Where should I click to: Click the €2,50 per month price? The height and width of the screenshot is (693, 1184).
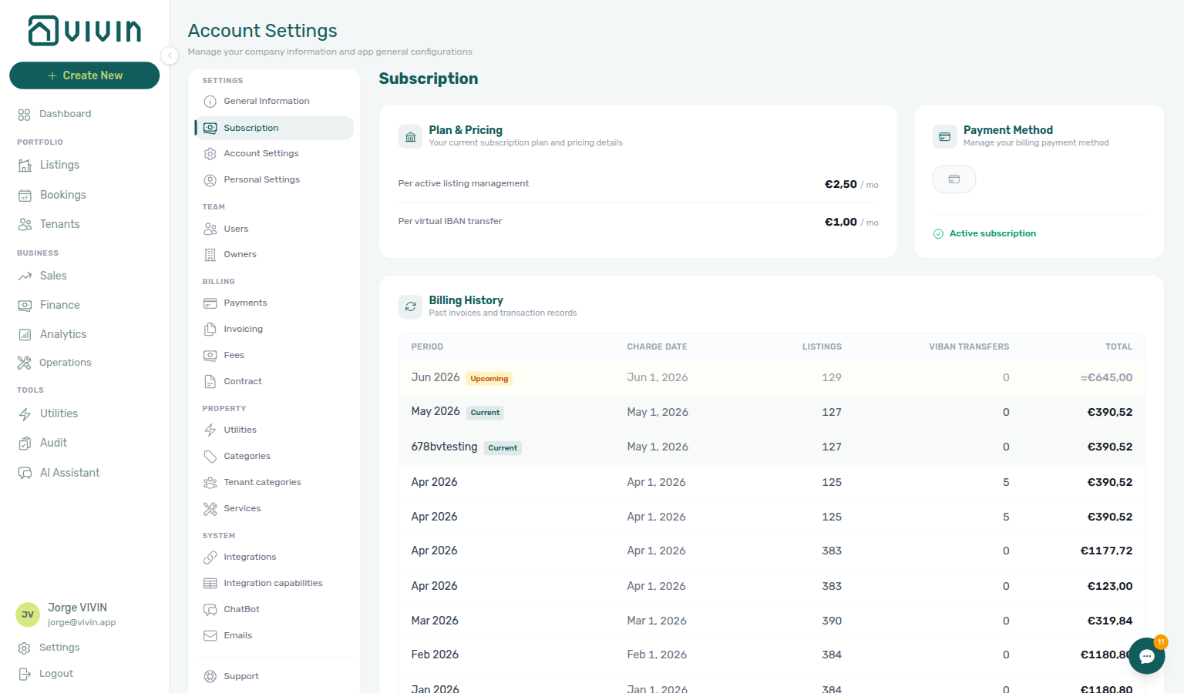(851, 185)
